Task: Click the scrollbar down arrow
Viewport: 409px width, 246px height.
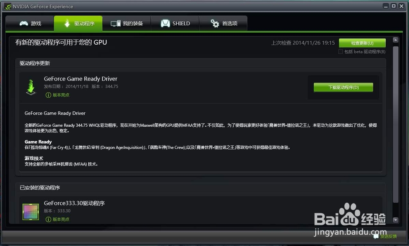Action: pyautogui.click(x=396, y=220)
